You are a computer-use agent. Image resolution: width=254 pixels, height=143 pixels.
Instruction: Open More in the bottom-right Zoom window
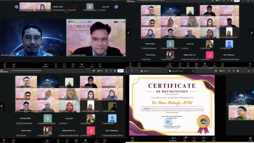(214, 139)
